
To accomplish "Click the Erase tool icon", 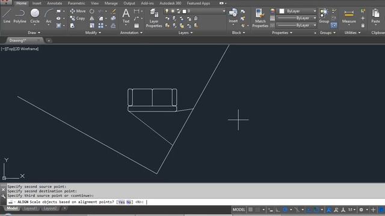I will (x=113, y=11).
